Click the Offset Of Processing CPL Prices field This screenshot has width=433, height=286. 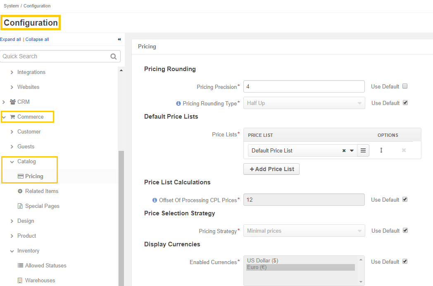point(304,200)
